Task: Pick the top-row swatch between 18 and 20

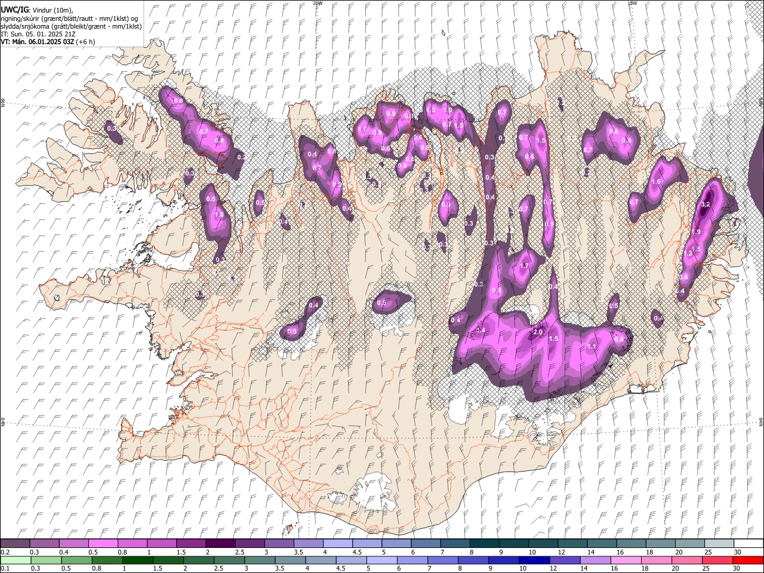Action: click(660, 544)
